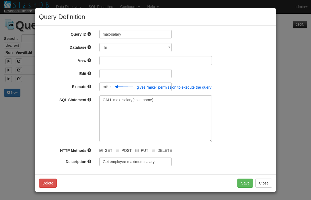Click the info icon beside Execute label
311x200 pixels.
click(x=89, y=86)
